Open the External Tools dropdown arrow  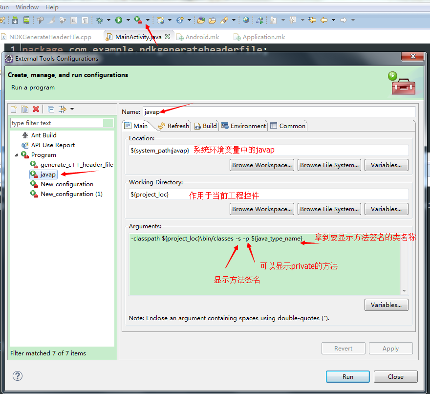[148, 20]
